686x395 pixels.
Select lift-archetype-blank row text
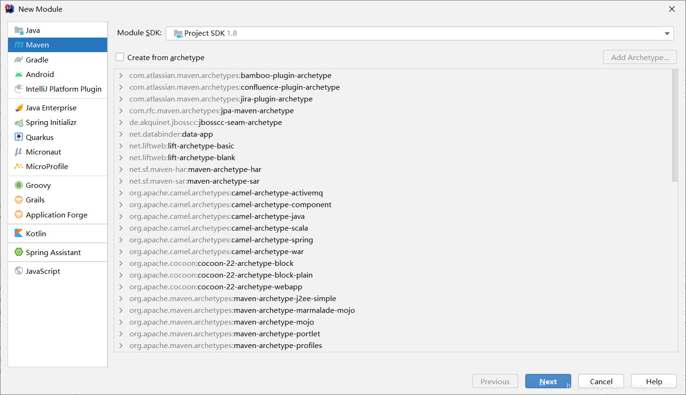(x=182, y=158)
